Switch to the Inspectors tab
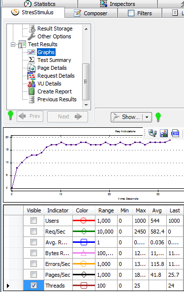Screen dimensions: 184x292 pos(118,4)
